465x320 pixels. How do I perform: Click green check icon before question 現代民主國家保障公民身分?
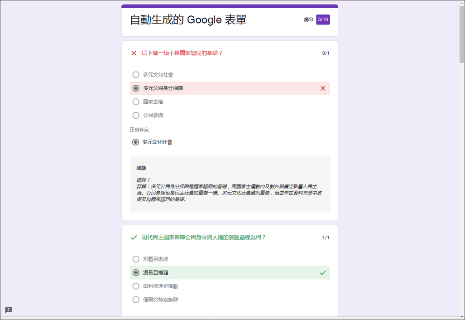tap(134, 238)
